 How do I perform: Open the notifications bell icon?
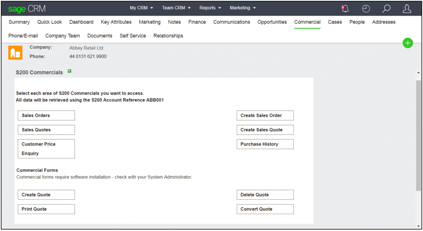345,9
